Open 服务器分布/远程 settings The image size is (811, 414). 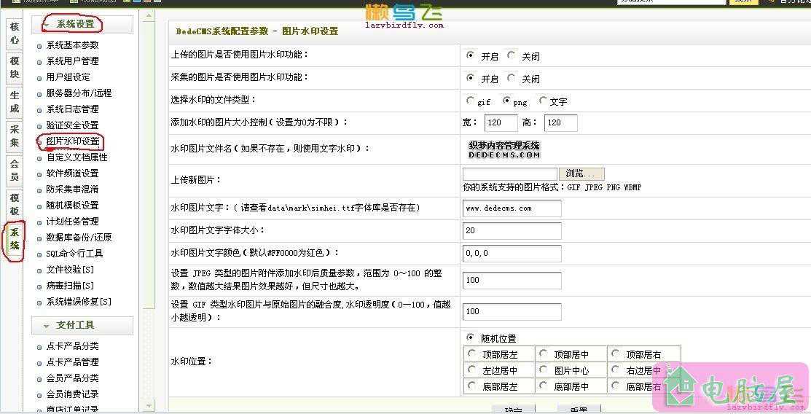tap(79, 93)
